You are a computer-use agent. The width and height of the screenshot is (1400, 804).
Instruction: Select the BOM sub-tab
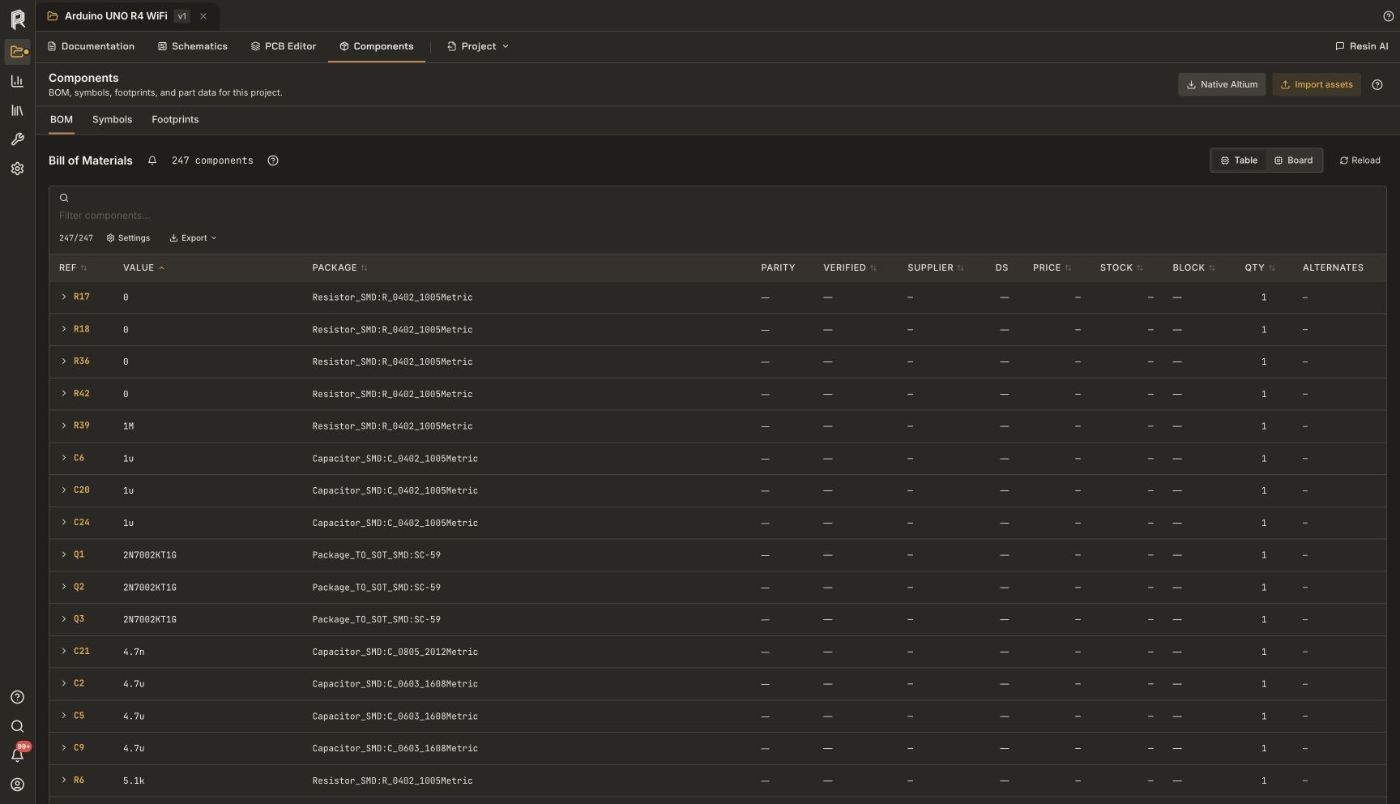tap(62, 119)
